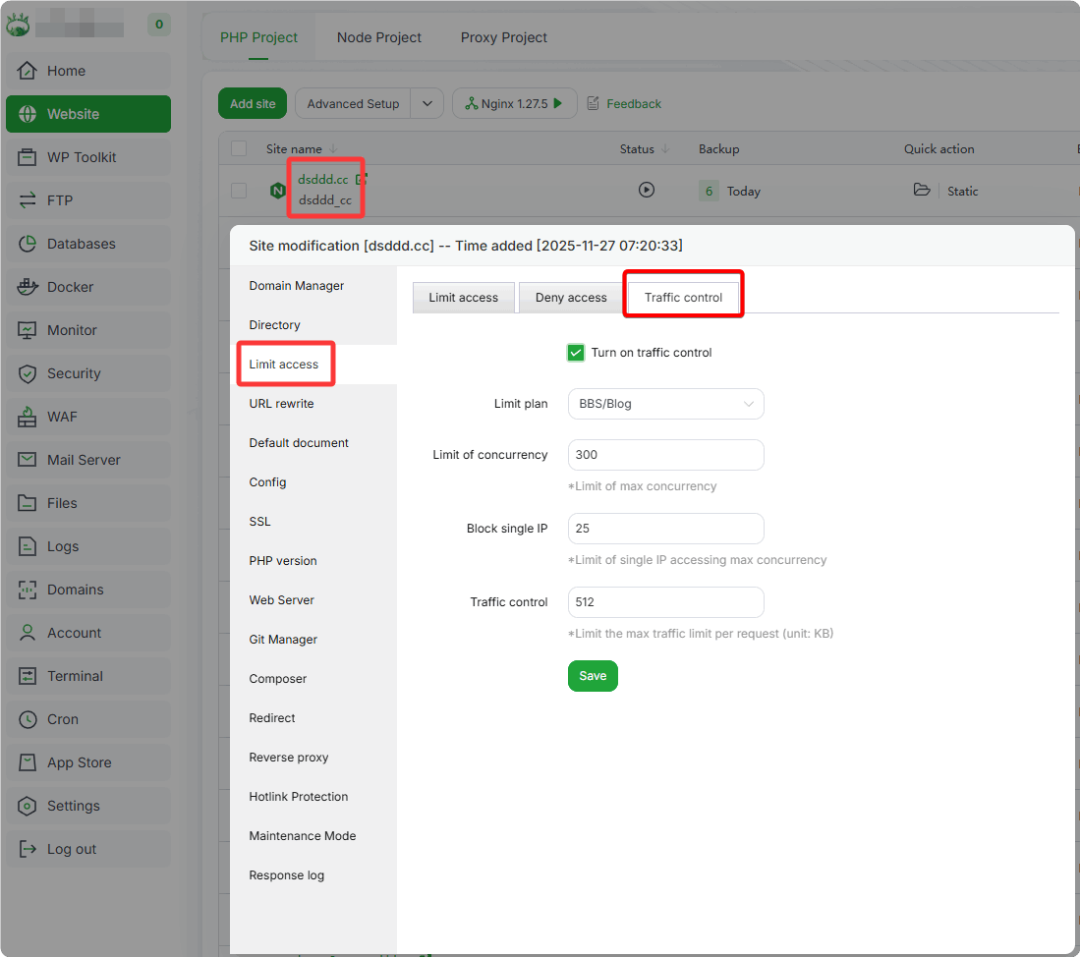
Task: Click the Feedback edit icon
Action: (x=594, y=103)
